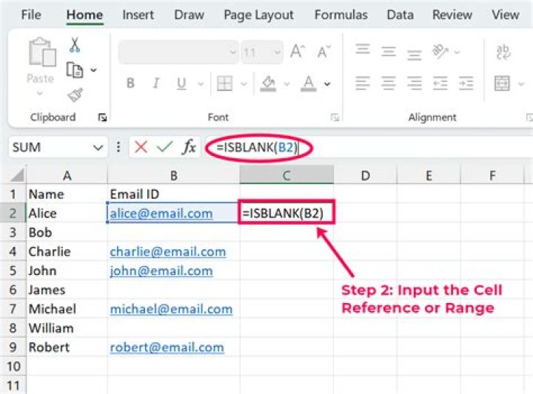This screenshot has height=394, width=533.
Task: Open the charlie@email.com link
Action: click(167, 251)
